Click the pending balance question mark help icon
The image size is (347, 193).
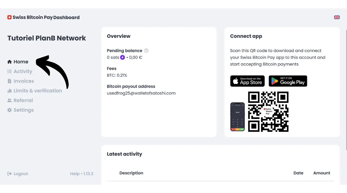[x=146, y=51]
